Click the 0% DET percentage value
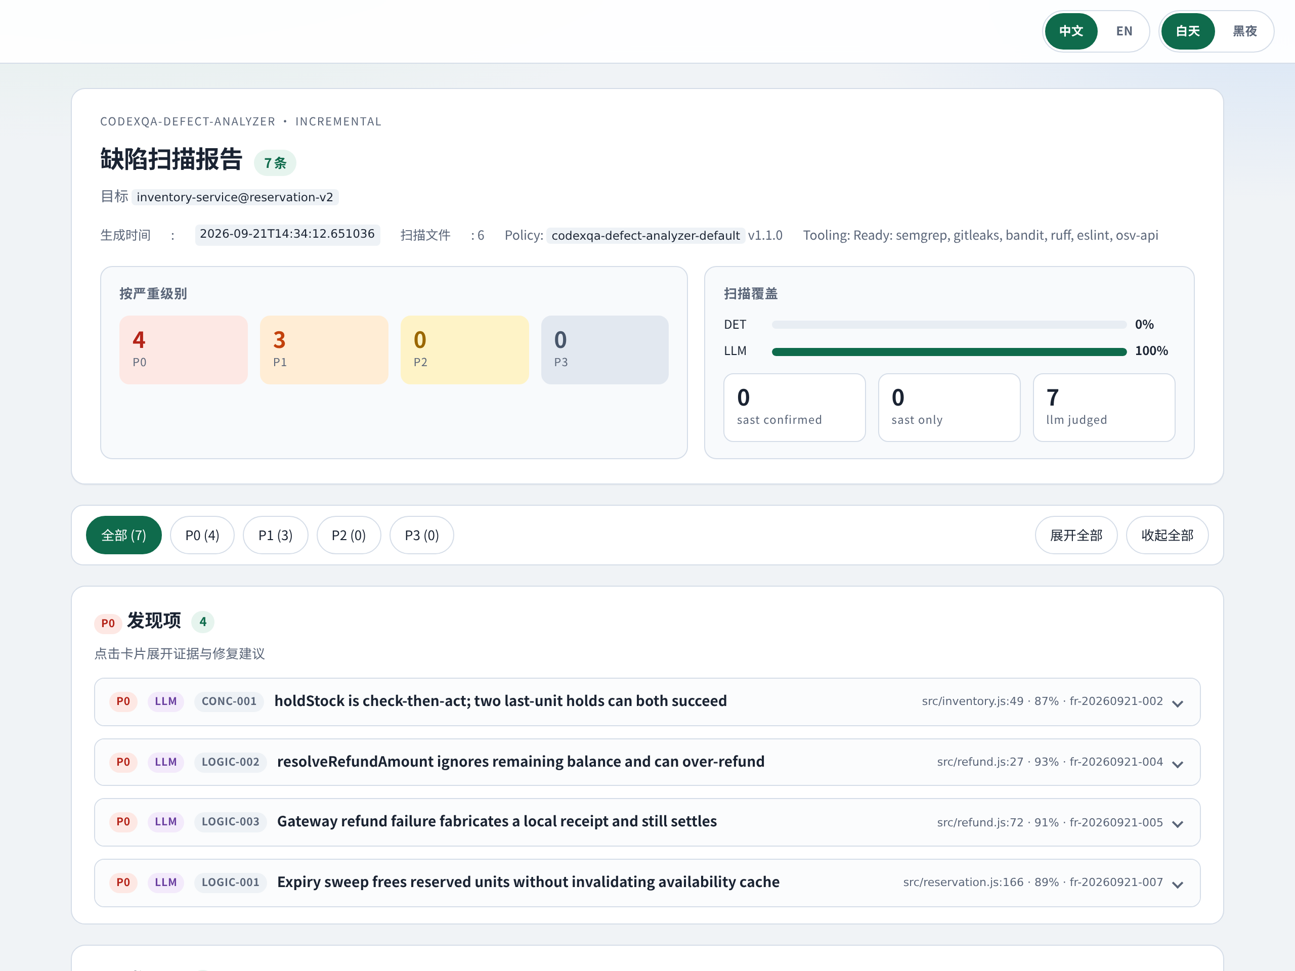The image size is (1295, 971). tap(1144, 324)
